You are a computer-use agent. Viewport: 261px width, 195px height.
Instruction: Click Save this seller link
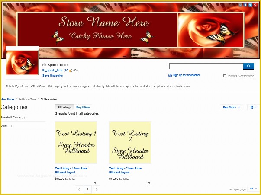click(x=53, y=76)
